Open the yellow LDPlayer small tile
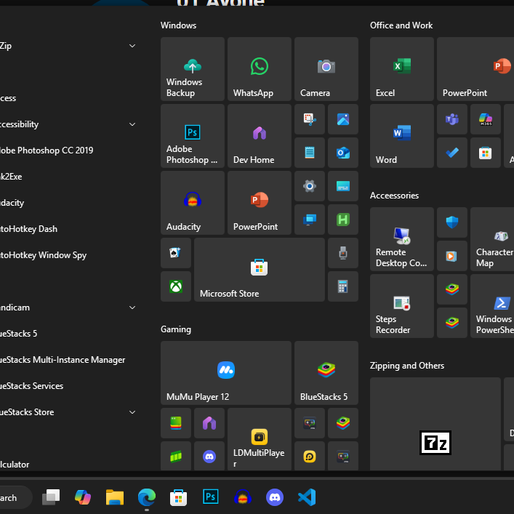Screen dimensions: 514x514 (310, 456)
